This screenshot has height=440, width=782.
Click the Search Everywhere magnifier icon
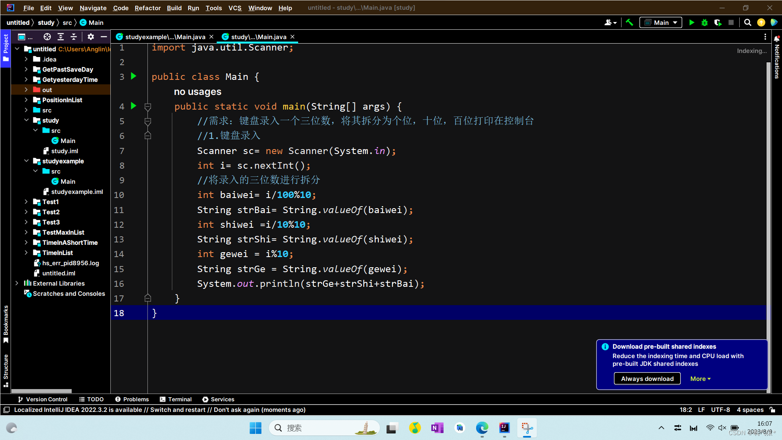(748, 23)
